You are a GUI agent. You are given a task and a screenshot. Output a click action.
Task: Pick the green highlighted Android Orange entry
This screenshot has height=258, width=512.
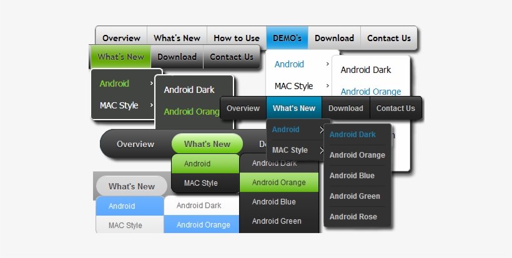pyautogui.click(x=279, y=183)
